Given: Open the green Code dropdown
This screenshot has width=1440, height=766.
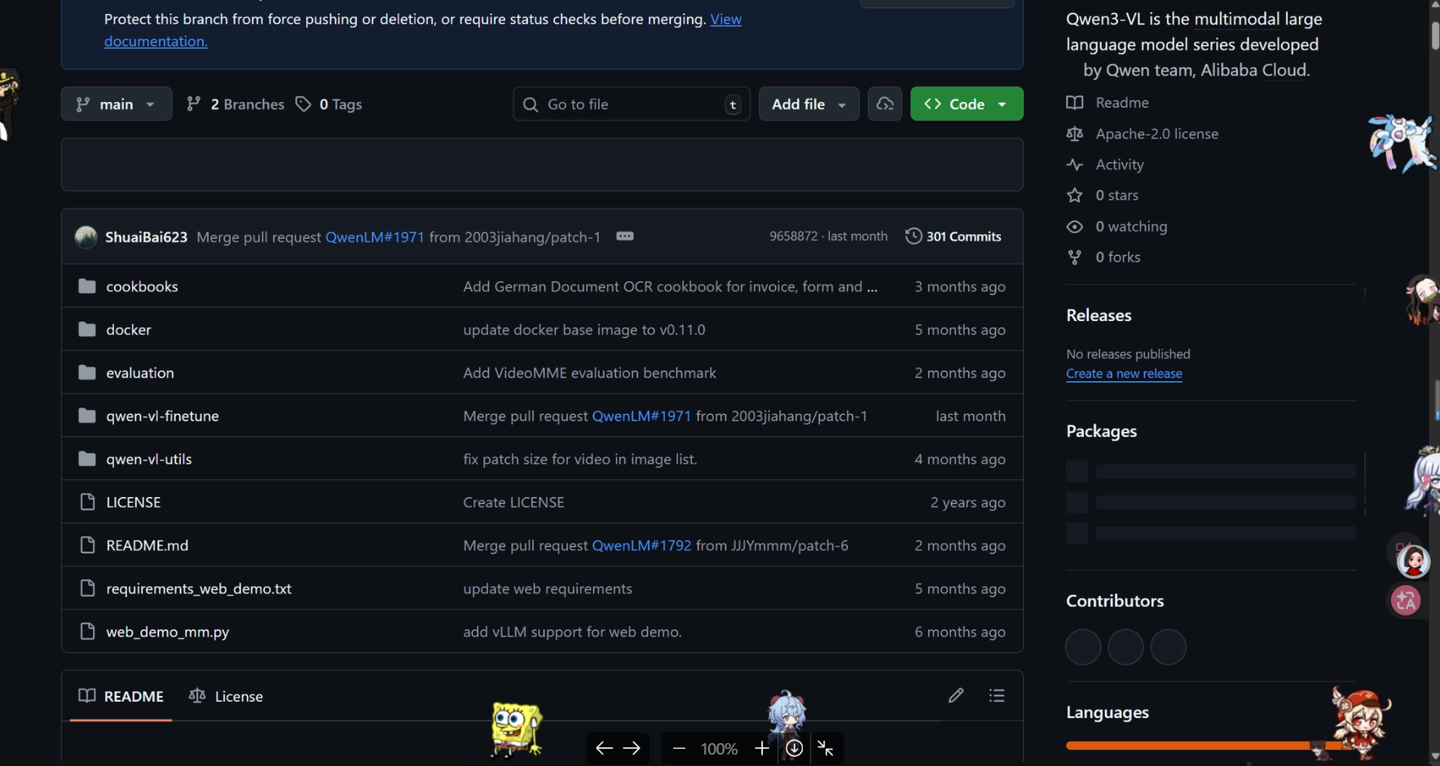Looking at the screenshot, I should pos(967,103).
